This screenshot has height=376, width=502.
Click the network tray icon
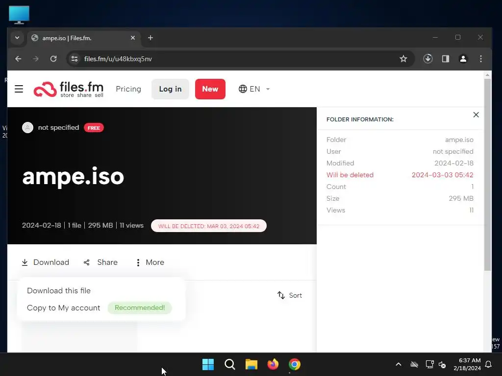click(429, 364)
